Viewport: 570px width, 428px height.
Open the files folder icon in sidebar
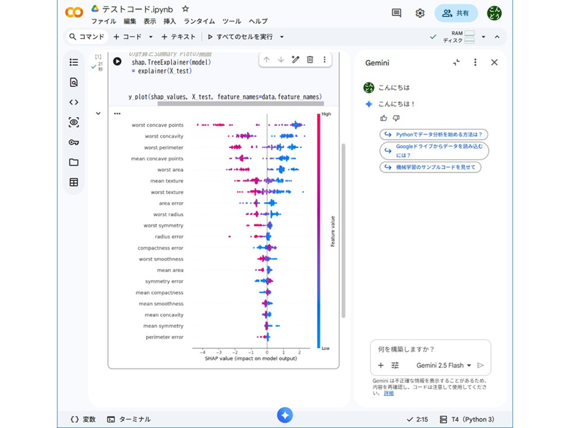pyautogui.click(x=74, y=162)
